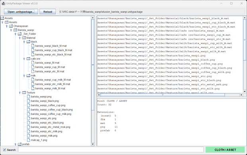Click file icon of barista_wanpi_black_M.mat

point(33,46)
